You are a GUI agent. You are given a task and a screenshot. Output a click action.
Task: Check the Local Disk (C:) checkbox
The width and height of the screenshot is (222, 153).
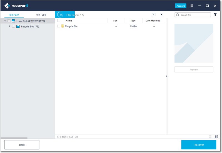coord(9,21)
